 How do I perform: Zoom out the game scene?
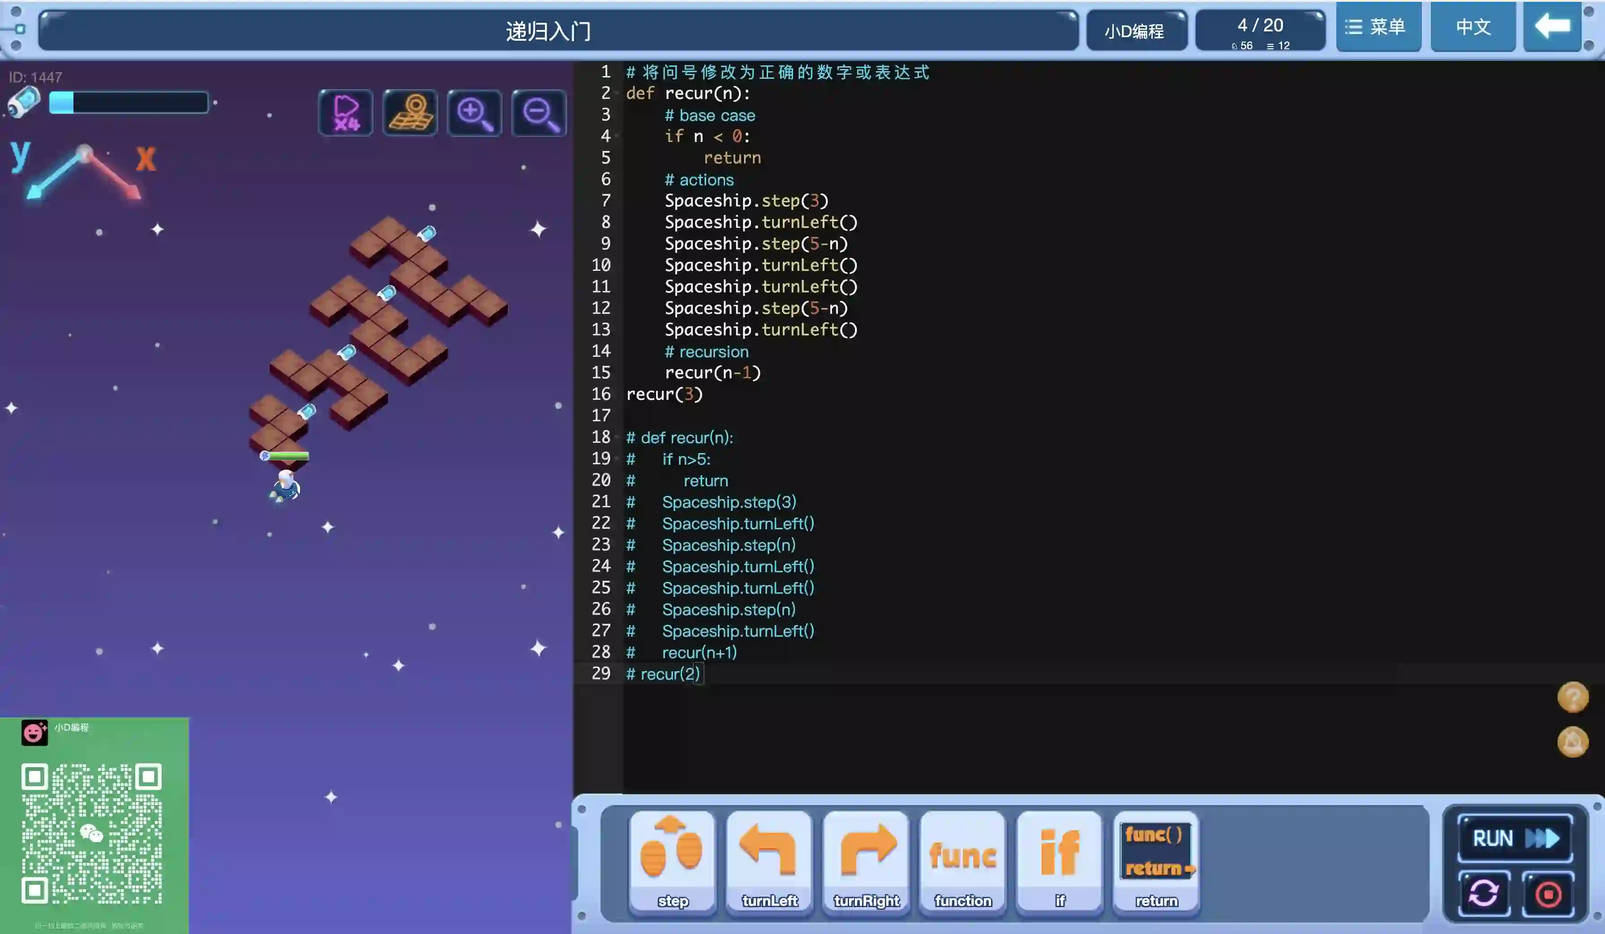(539, 113)
